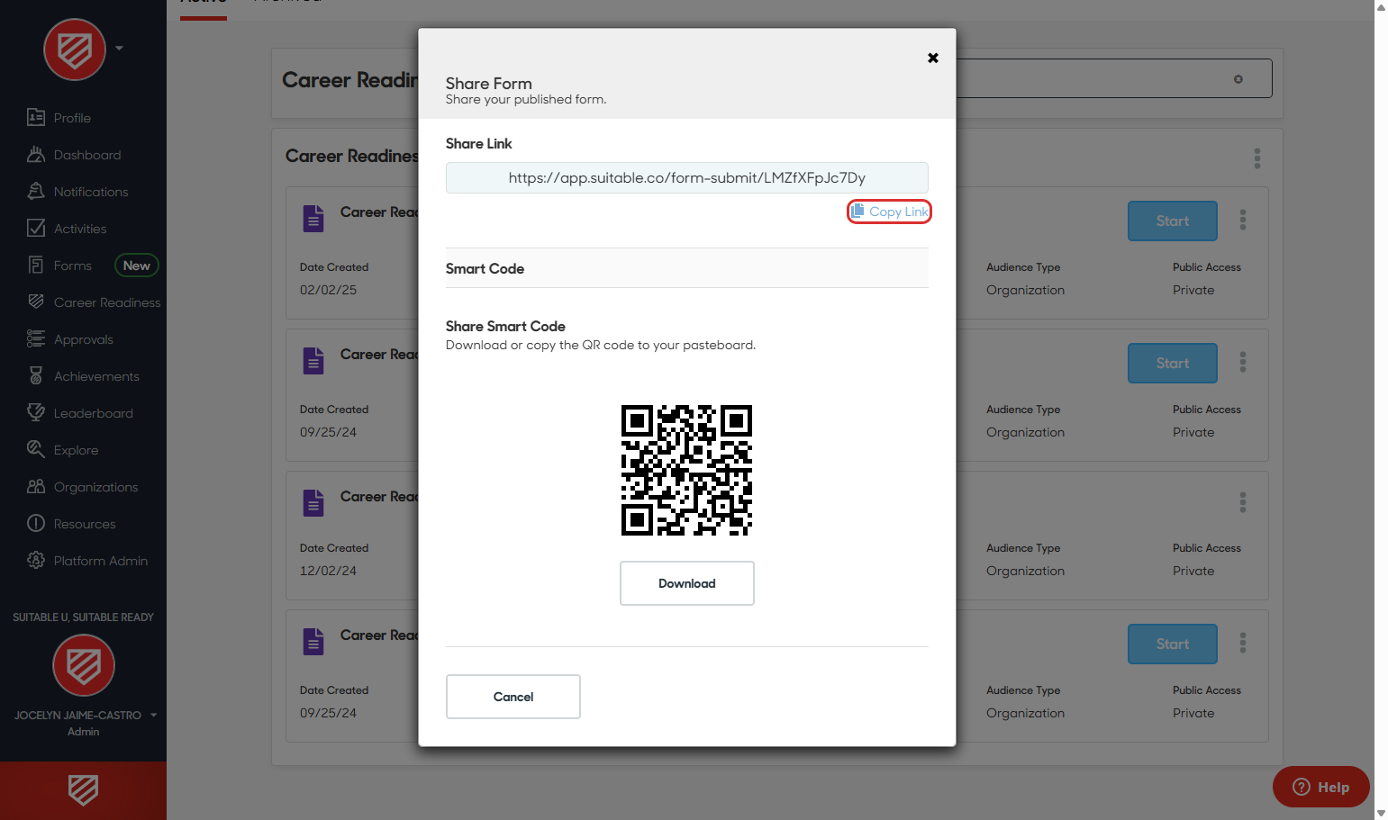Clear the search field with the circle icon
This screenshot has width=1388, height=820.
click(x=1238, y=79)
